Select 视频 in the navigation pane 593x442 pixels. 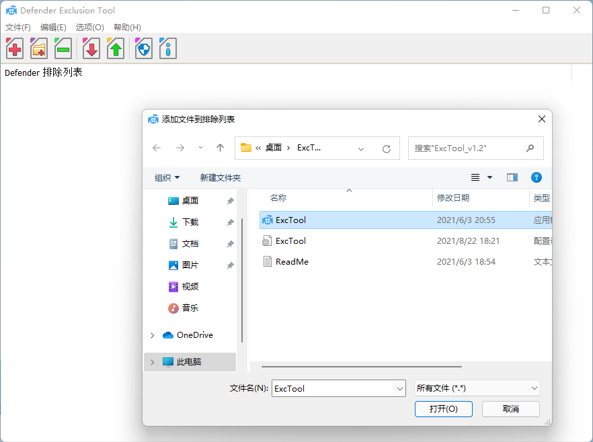(x=190, y=287)
